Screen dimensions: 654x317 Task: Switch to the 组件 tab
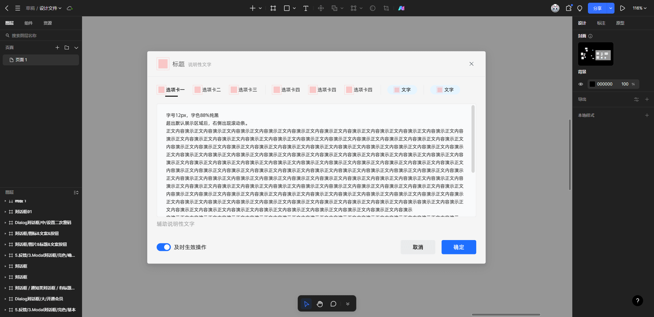coord(29,23)
